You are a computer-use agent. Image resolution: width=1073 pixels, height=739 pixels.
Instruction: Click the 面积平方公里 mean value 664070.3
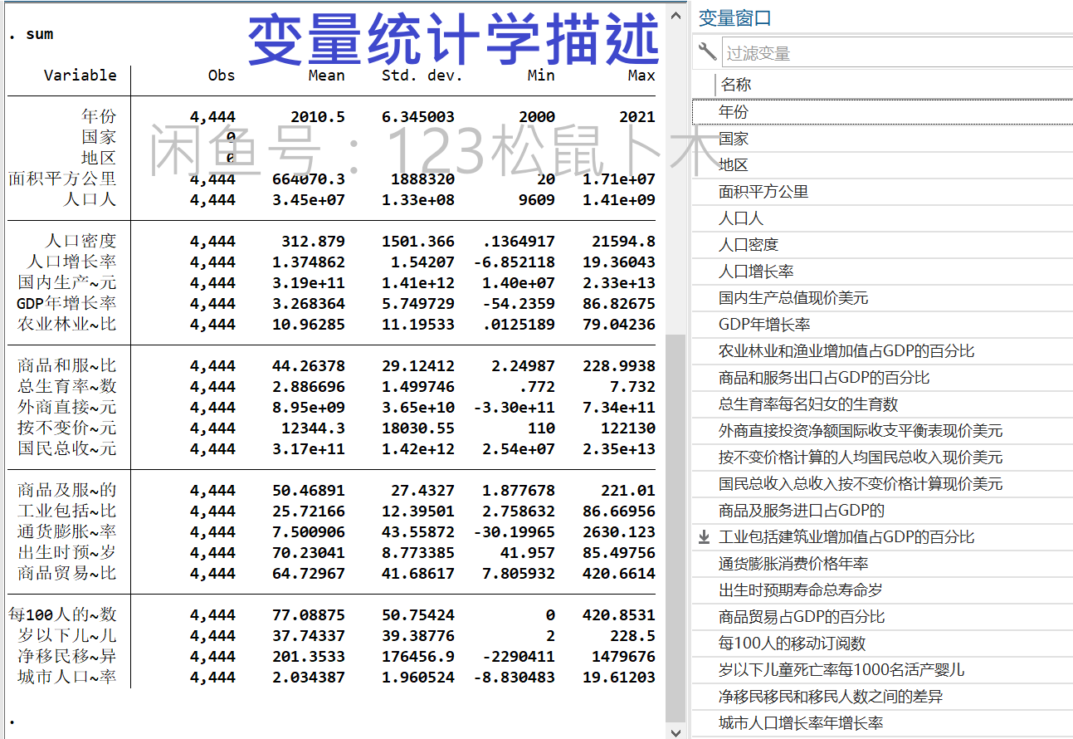tap(309, 179)
